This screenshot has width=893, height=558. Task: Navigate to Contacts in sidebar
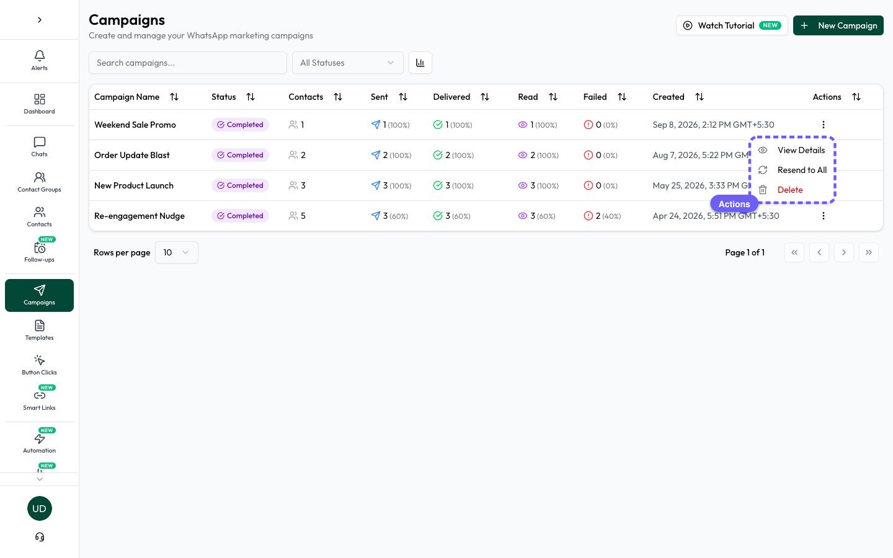39,216
